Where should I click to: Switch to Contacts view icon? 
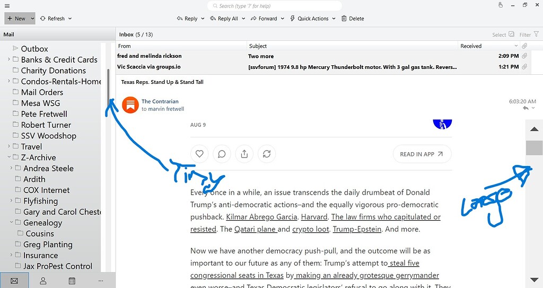(x=43, y=281)
